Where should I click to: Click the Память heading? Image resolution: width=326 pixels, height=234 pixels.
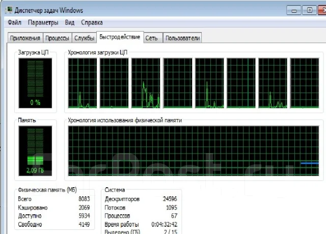pos(27,120)
